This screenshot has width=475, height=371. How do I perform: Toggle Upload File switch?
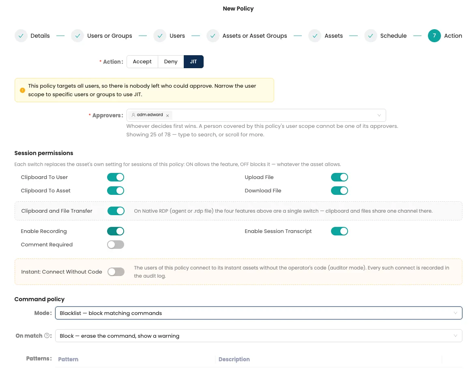pyautogui.click(x=339, y=177)
